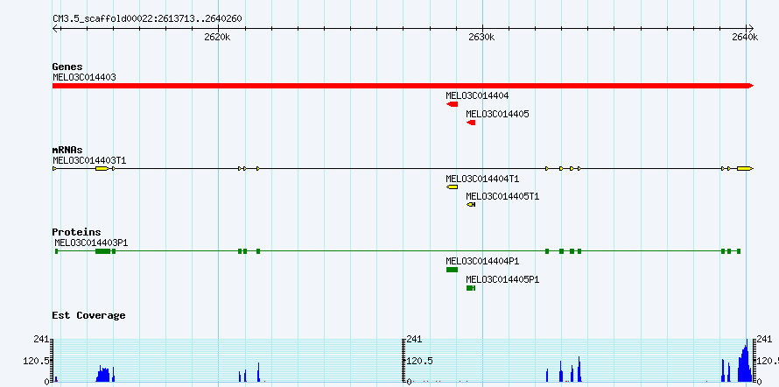Click the MELO3C014405 gene label
779x387 pixels.
[x=498, y=114]
